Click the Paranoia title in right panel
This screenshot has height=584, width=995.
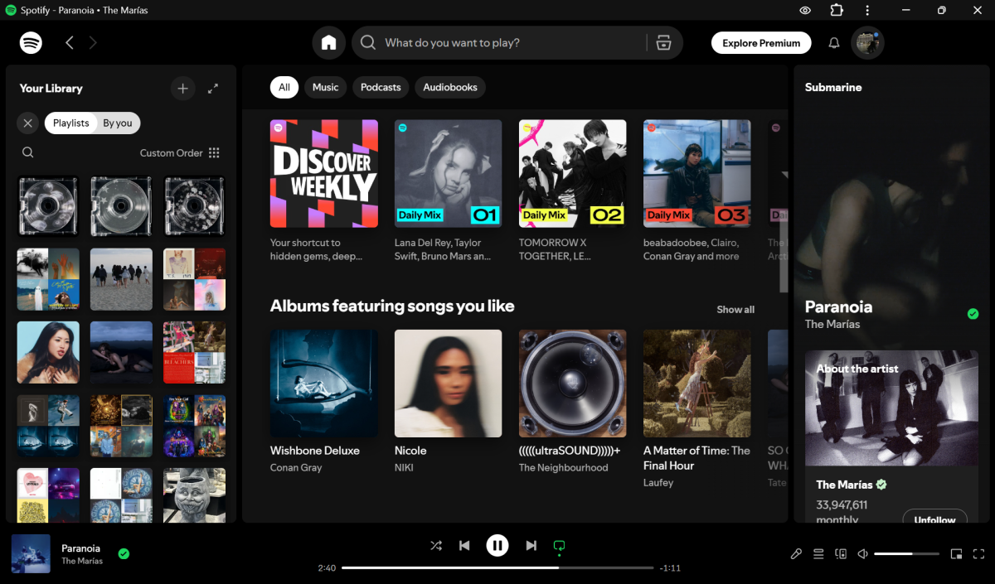(838, 306)
